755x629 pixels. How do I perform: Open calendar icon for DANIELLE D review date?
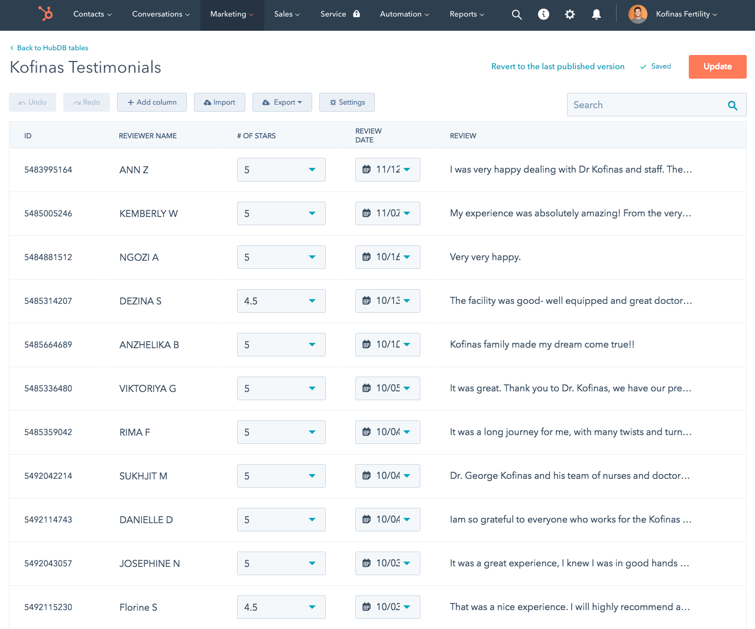coord(367,520)
